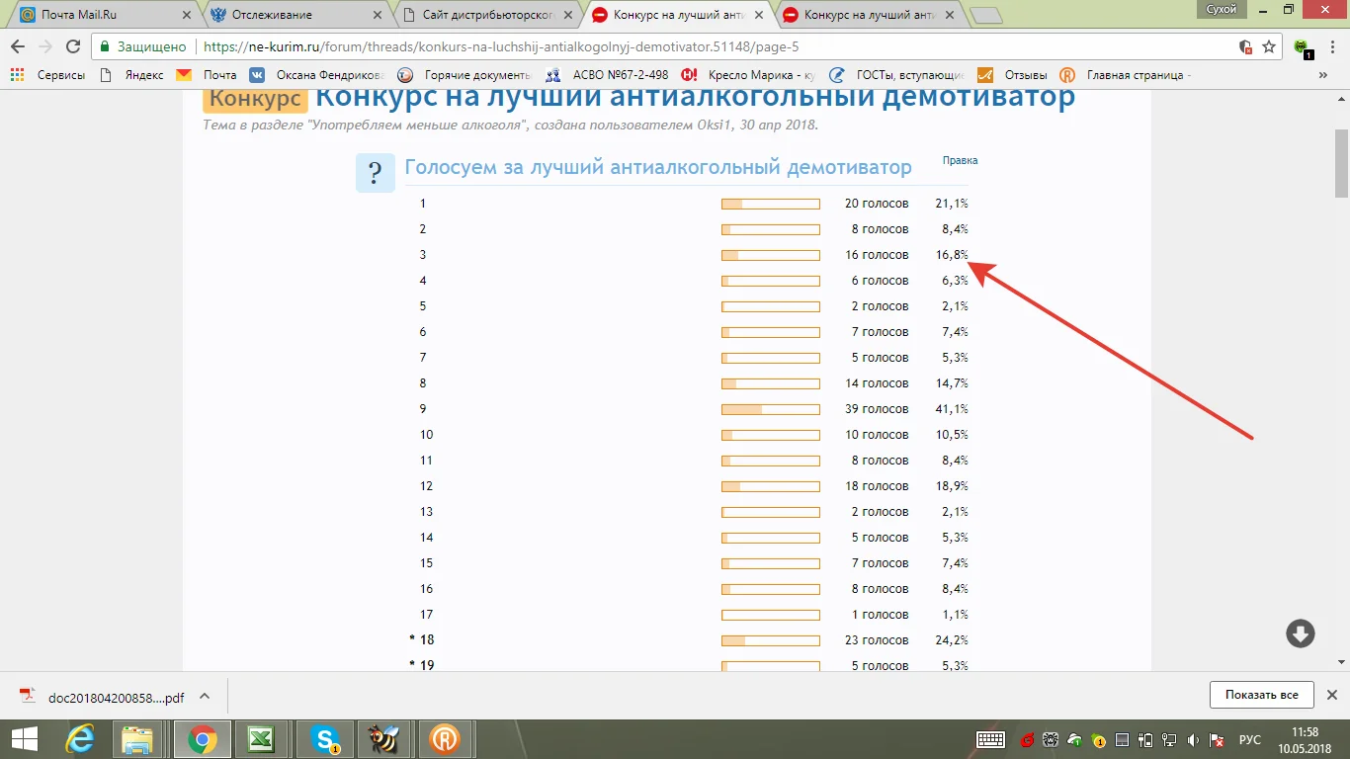
Task: Expand the downloaded PDF's options arrow
Action: pos(204,695)
